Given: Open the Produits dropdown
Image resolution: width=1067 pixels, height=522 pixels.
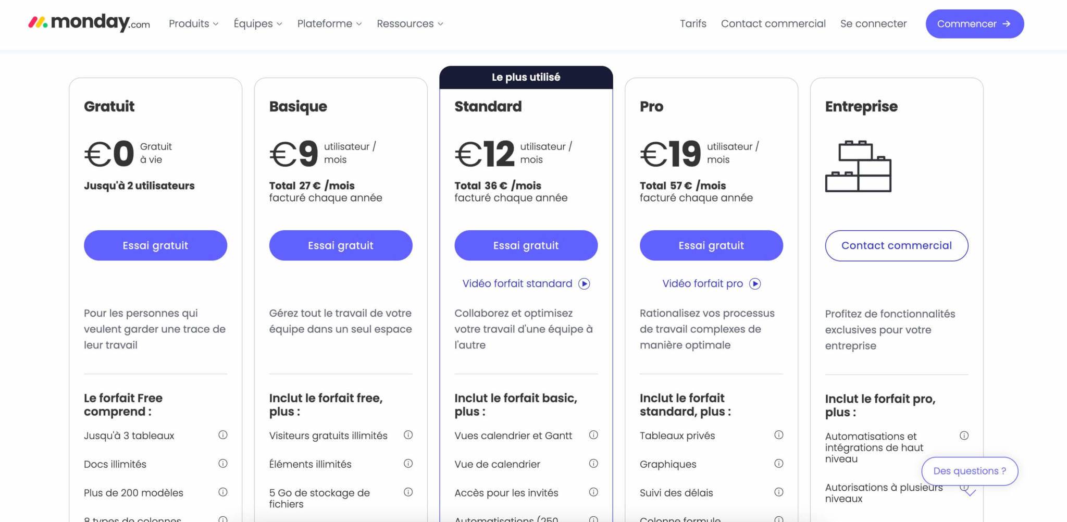Looking at the screenshot, I should click(193, 23).
